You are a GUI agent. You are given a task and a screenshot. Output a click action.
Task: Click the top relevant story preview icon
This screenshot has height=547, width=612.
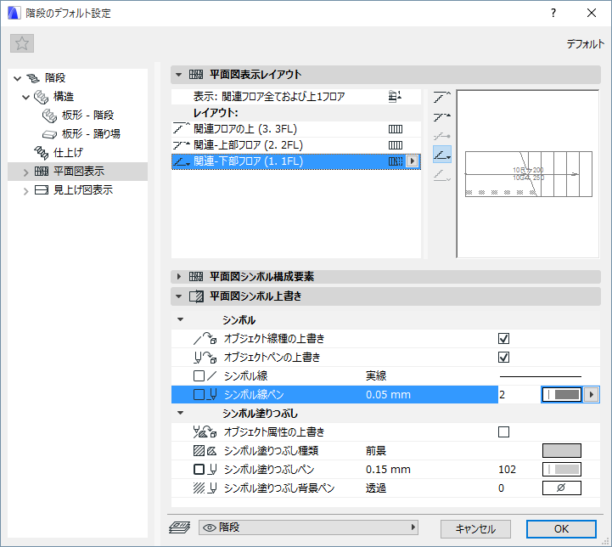click(x=442, y=116)
